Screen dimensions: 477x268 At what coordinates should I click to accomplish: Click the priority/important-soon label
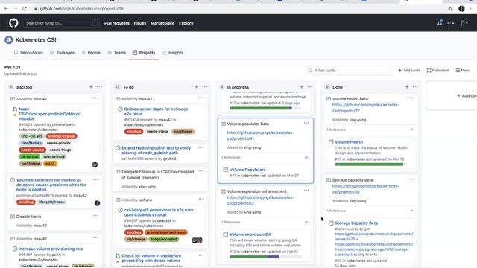pyautogui.click(x=165, y=232)
